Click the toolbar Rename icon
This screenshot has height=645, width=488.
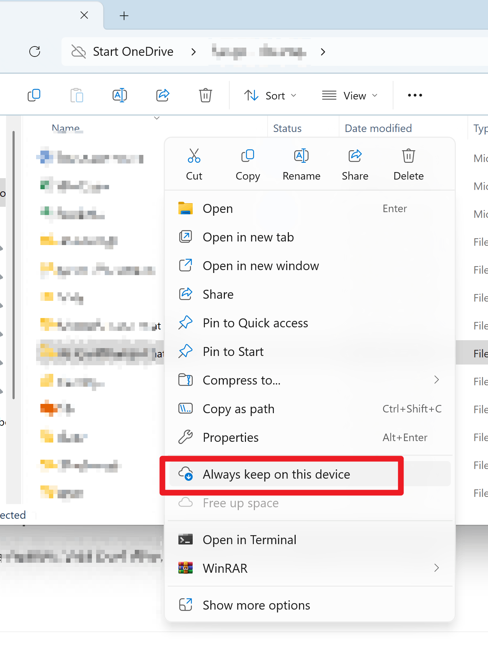pyautogui.click(x=120, y=95)
